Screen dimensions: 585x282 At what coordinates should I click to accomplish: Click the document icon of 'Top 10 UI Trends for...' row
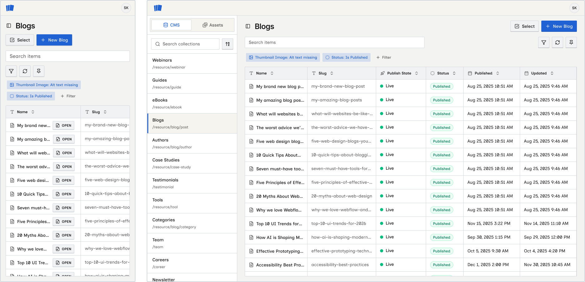pos(251,224)
